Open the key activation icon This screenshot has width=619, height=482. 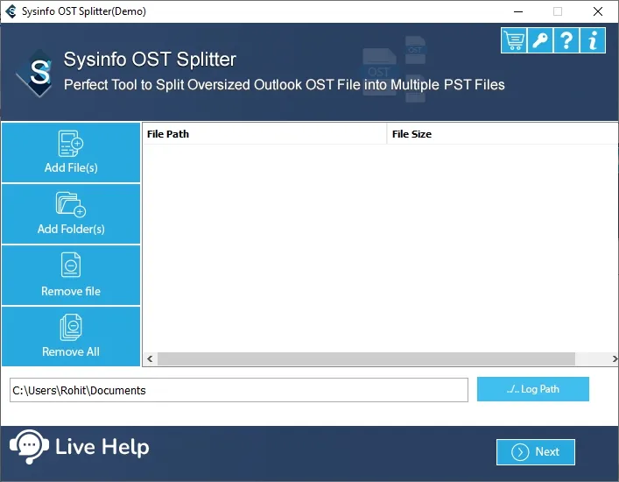click(540, 40)
